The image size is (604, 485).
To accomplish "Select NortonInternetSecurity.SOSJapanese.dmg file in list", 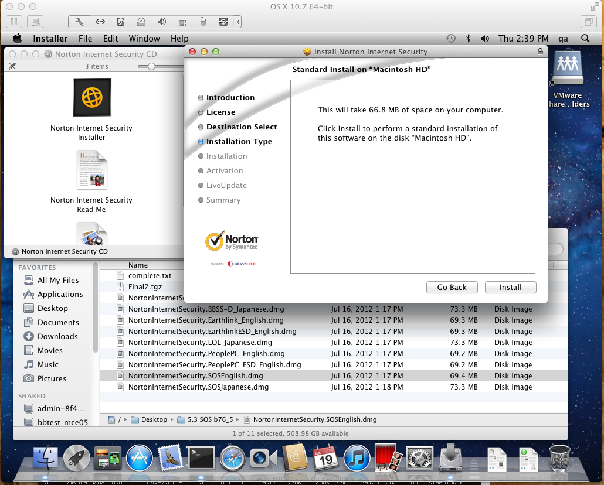I will coord(198,387).
